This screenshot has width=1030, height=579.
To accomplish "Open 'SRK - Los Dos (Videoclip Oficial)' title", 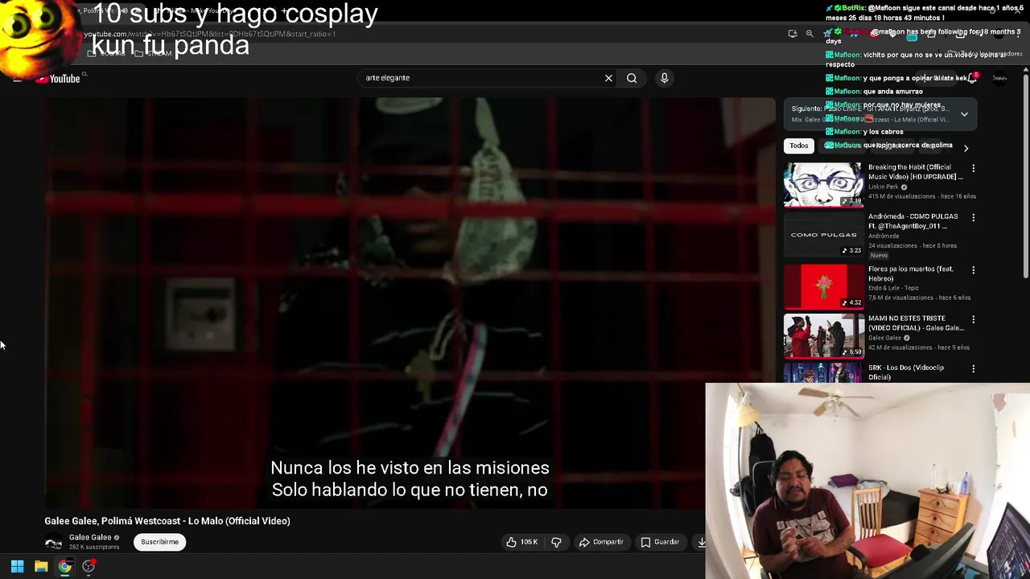I will click(906, 372).
